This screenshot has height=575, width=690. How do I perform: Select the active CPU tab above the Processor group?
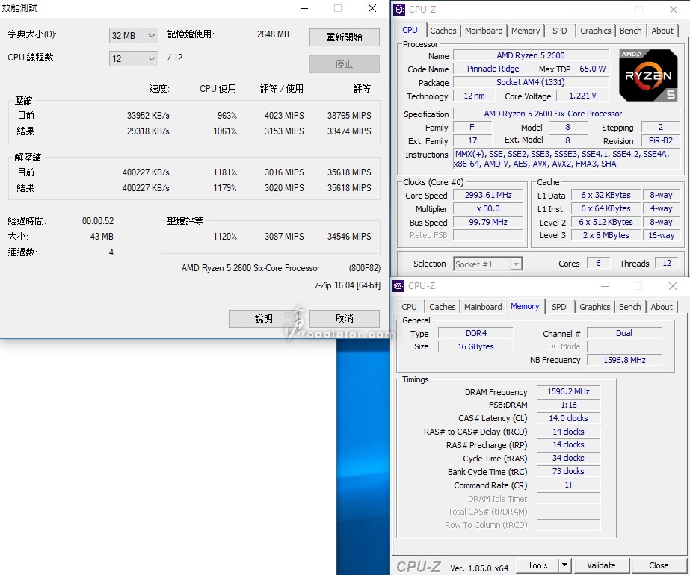point(410,30)
